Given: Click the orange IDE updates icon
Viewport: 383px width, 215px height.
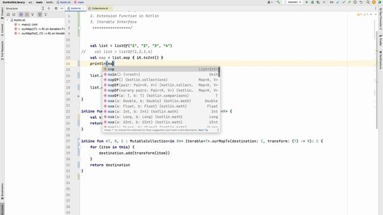Looking at the screenshot, I should [x=374, y=2].
